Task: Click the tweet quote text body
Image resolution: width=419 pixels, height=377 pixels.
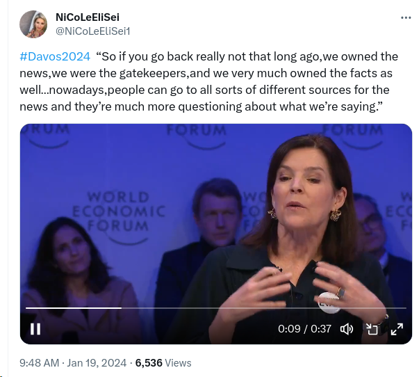Action: click(208, 89)
